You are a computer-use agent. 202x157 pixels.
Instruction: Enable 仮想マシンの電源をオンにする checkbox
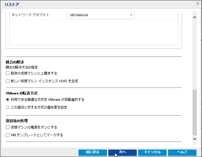pos(8,127)
